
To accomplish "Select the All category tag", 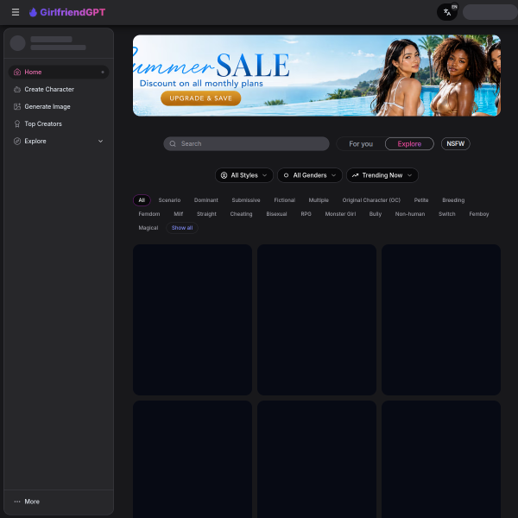I will point(142,200).
